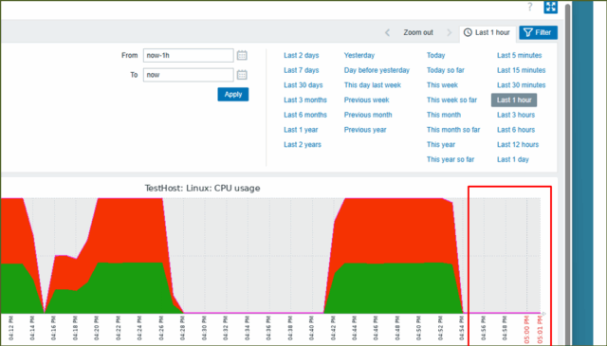Click the Zoom out button
607x346 pixels.
(418, 32)
